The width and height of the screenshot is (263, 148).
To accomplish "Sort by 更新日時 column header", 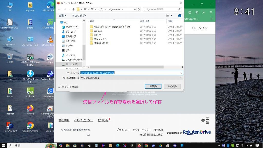I will 145,21.
